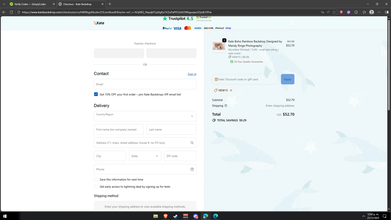Expand the Country/Region dropdown
The height and width of the screenshot is (220, 391).
145,116
